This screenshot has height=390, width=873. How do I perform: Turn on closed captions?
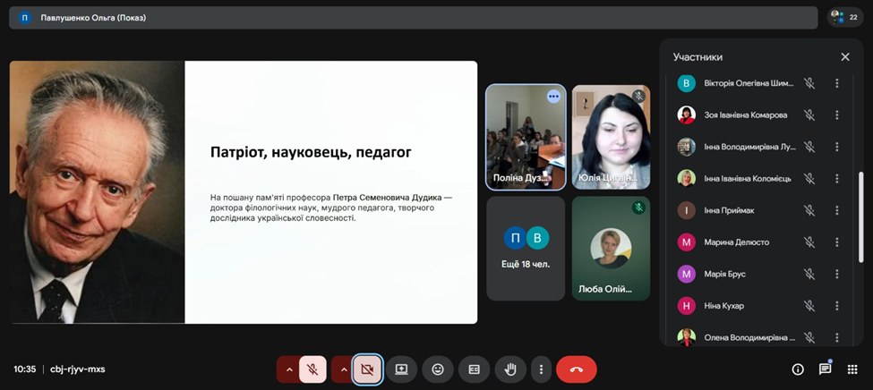[475, 369]
